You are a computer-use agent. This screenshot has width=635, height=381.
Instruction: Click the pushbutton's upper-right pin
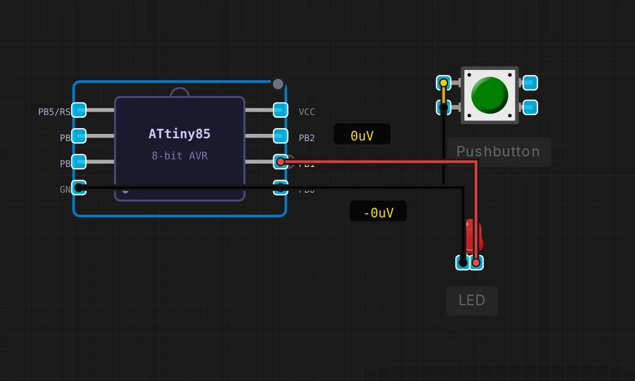pos(530,83)
